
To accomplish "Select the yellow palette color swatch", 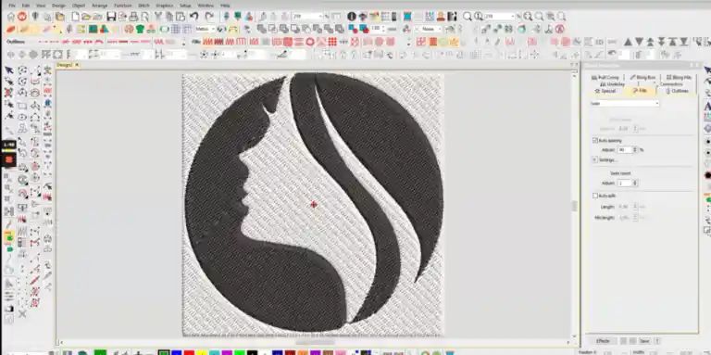I will point(202,352).
